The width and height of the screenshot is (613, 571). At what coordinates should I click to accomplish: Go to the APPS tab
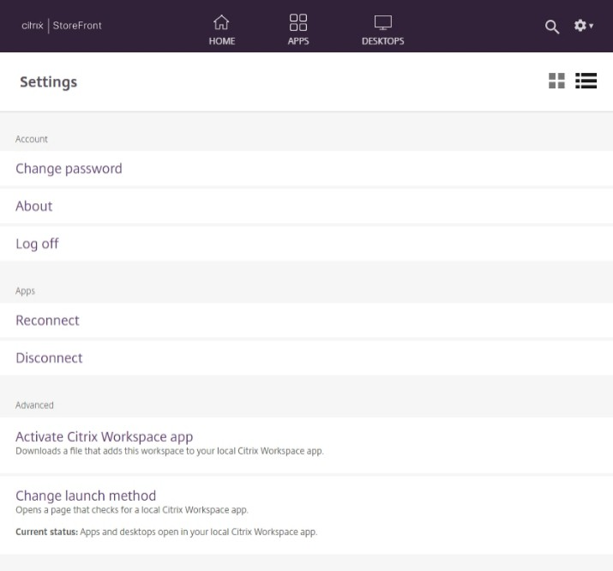tap(298, 30)
